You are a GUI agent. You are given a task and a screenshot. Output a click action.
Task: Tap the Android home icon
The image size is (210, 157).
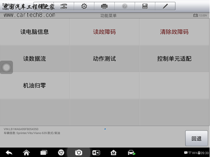pos(26,152)
